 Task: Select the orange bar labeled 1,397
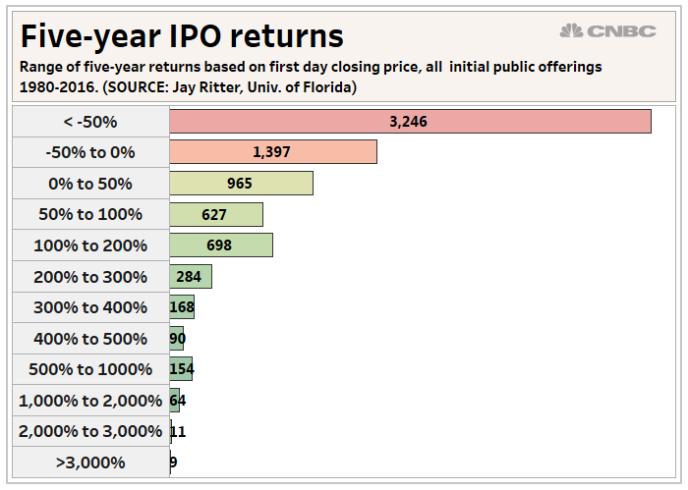coord(273,152)
